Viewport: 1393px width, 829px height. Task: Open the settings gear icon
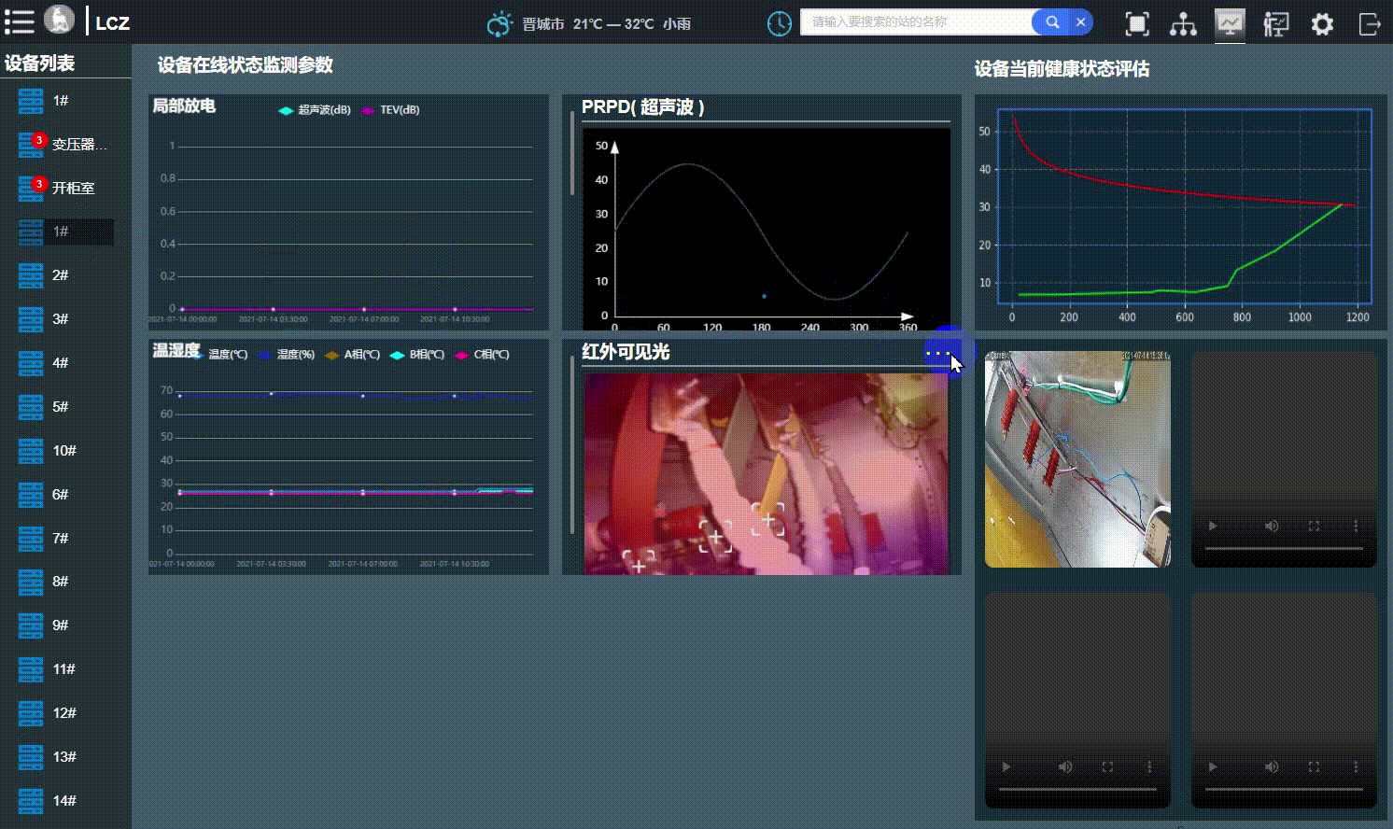[1322, 22]
